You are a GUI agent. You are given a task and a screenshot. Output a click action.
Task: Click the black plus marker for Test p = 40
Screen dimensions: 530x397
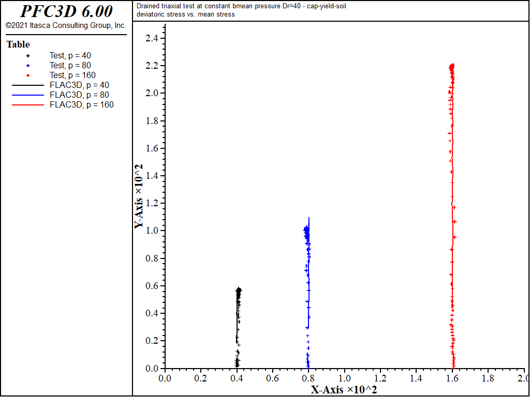point(28,56)
